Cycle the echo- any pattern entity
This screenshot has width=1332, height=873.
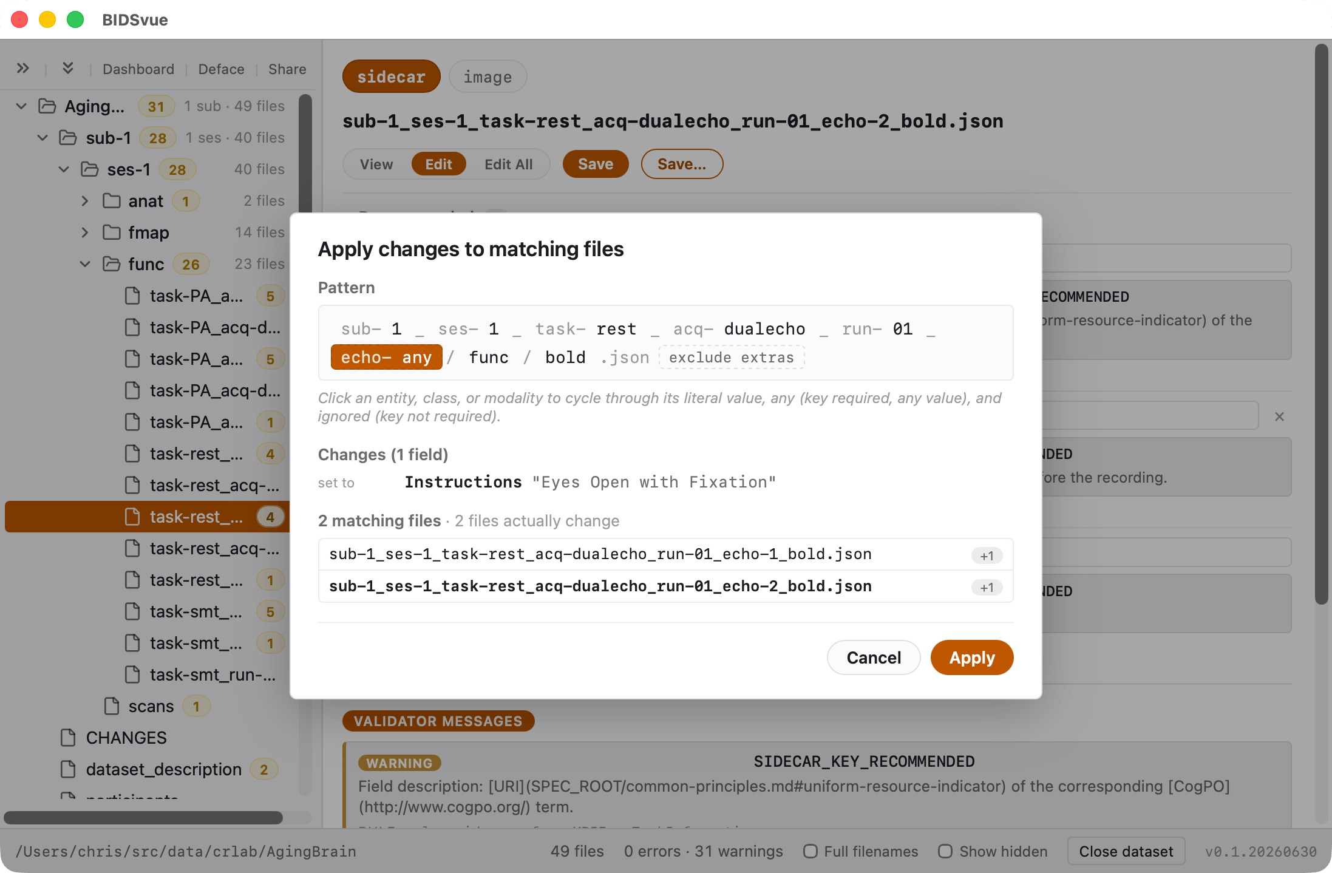tap(386, 358)
